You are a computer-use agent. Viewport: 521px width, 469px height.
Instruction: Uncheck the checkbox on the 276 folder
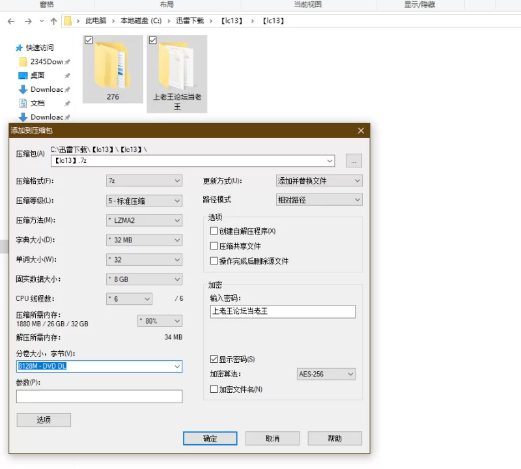coord(89,40)
